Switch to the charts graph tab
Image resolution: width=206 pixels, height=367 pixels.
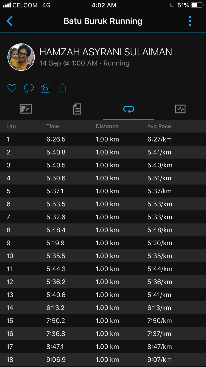[180, 109]
